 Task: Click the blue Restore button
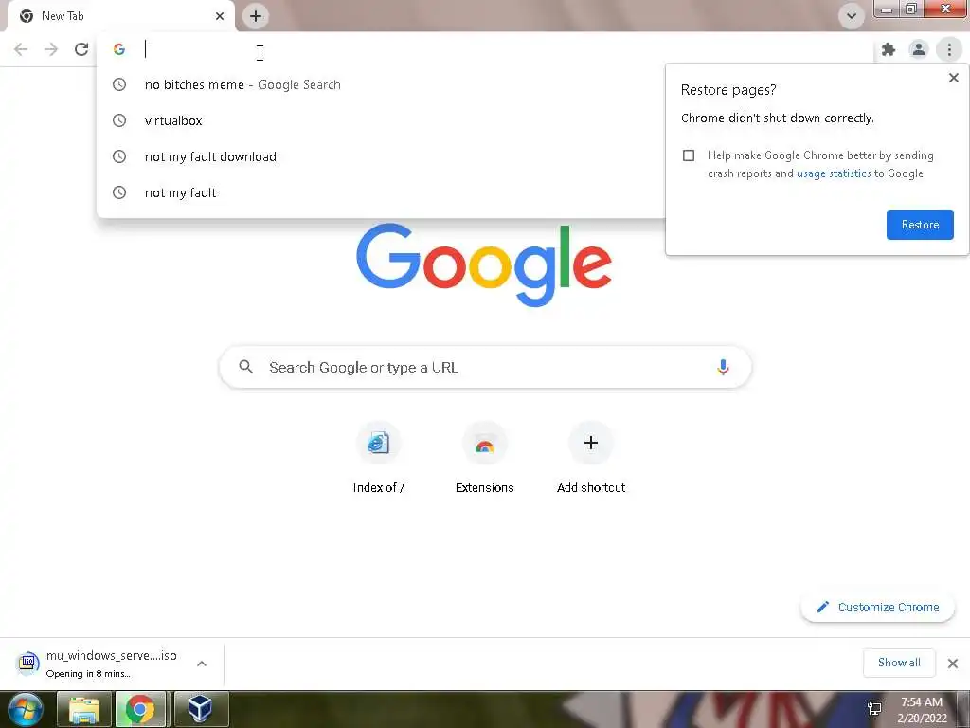pyautogui.click(x=920, y=225)
